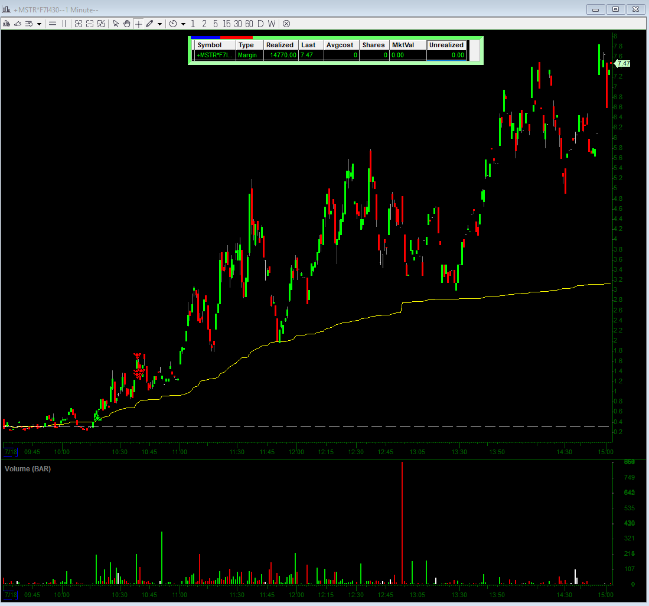Click the reset zoom fit icon
This screenshot has width=649, height=606.
pos(101,24)
